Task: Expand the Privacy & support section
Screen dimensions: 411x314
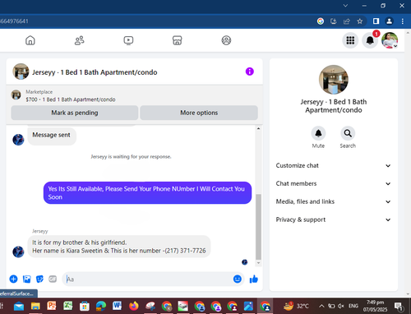Action: point(333,219)
